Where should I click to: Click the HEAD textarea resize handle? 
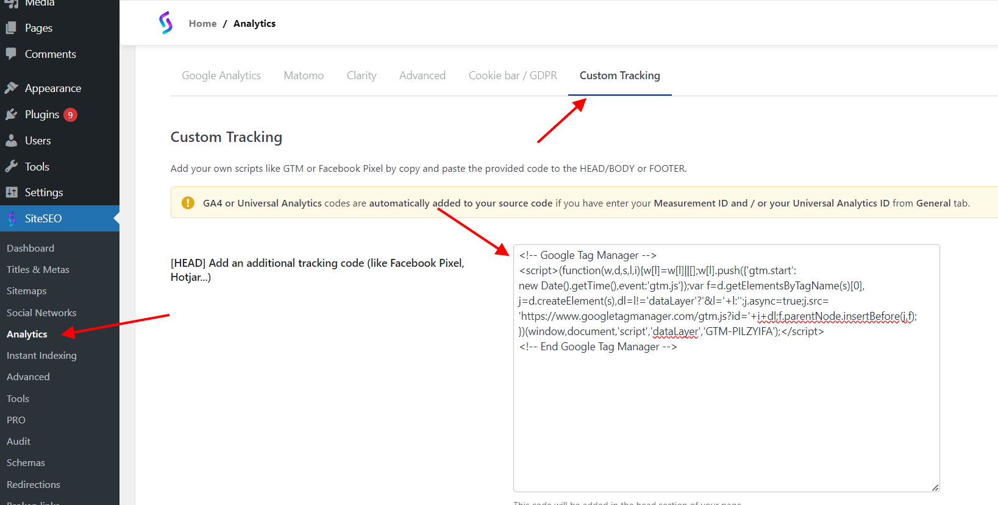935,487
